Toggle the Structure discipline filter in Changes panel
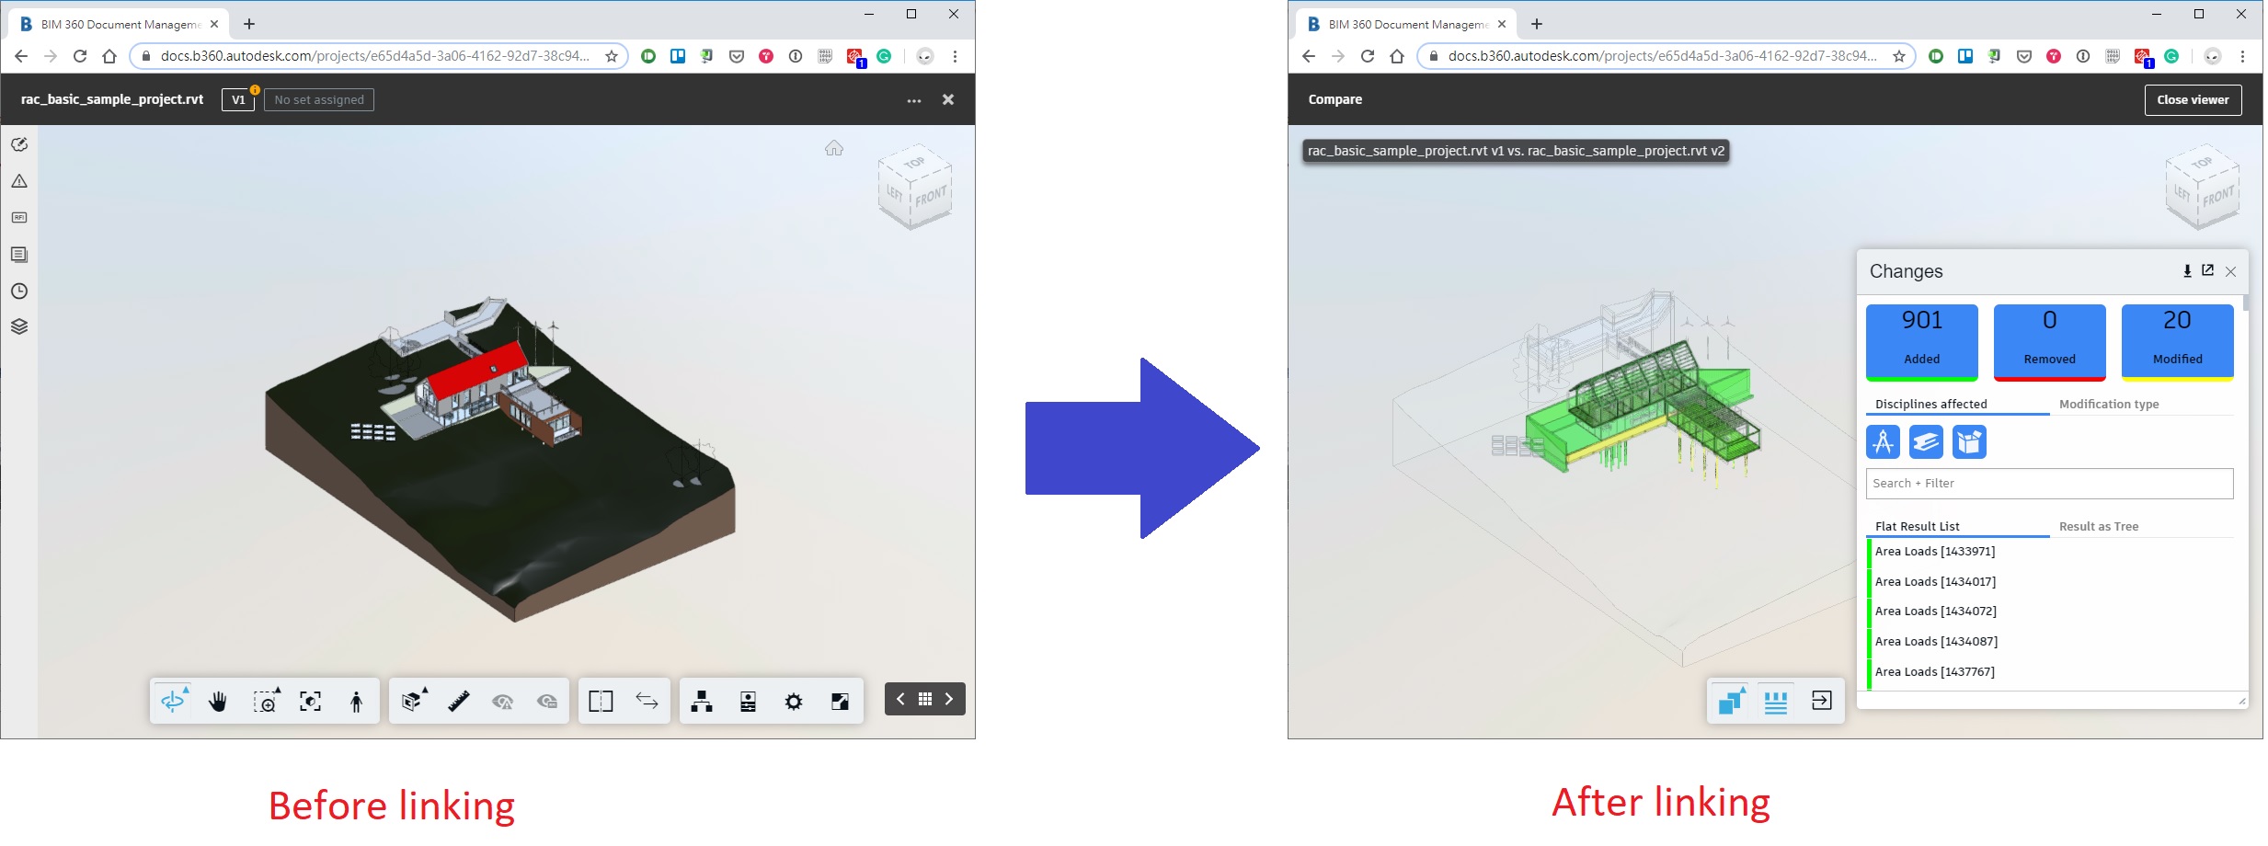The image size is (2268, 846). click(x=1926, y=441)
